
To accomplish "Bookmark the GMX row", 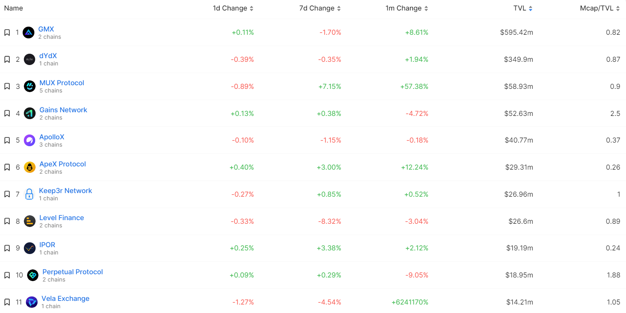I will tap(7, 32).
